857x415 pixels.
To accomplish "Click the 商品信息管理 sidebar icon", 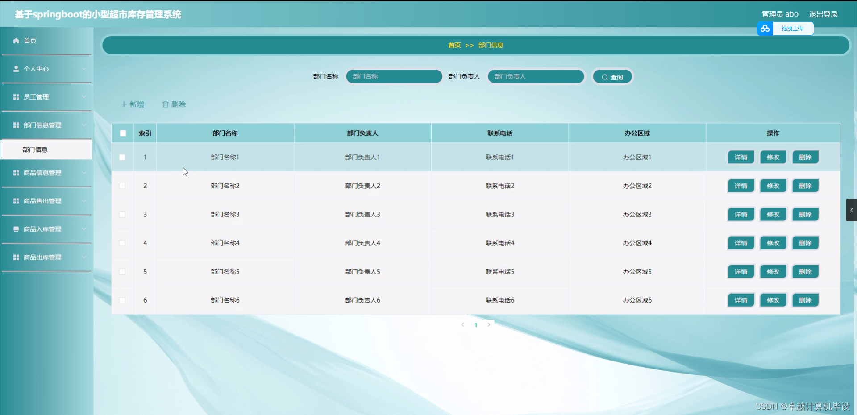I will pos(15,173).
